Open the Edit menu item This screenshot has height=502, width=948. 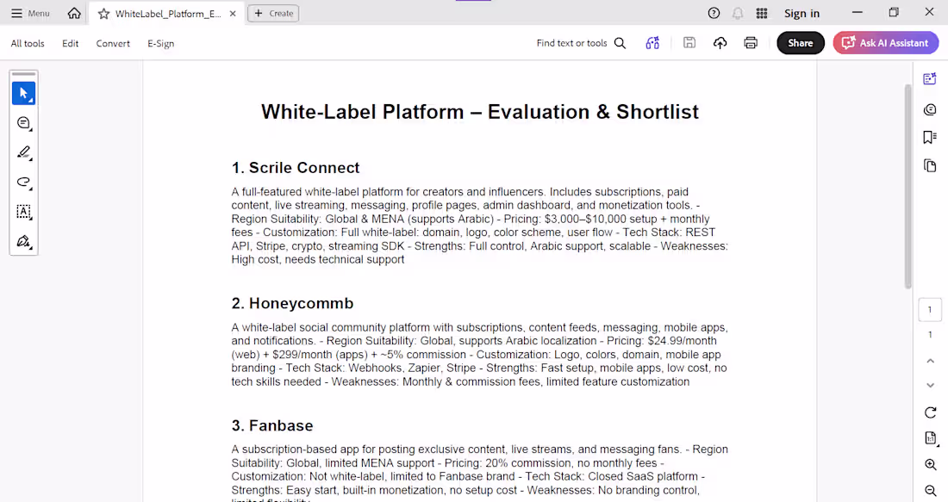click(x=70, y=44)
